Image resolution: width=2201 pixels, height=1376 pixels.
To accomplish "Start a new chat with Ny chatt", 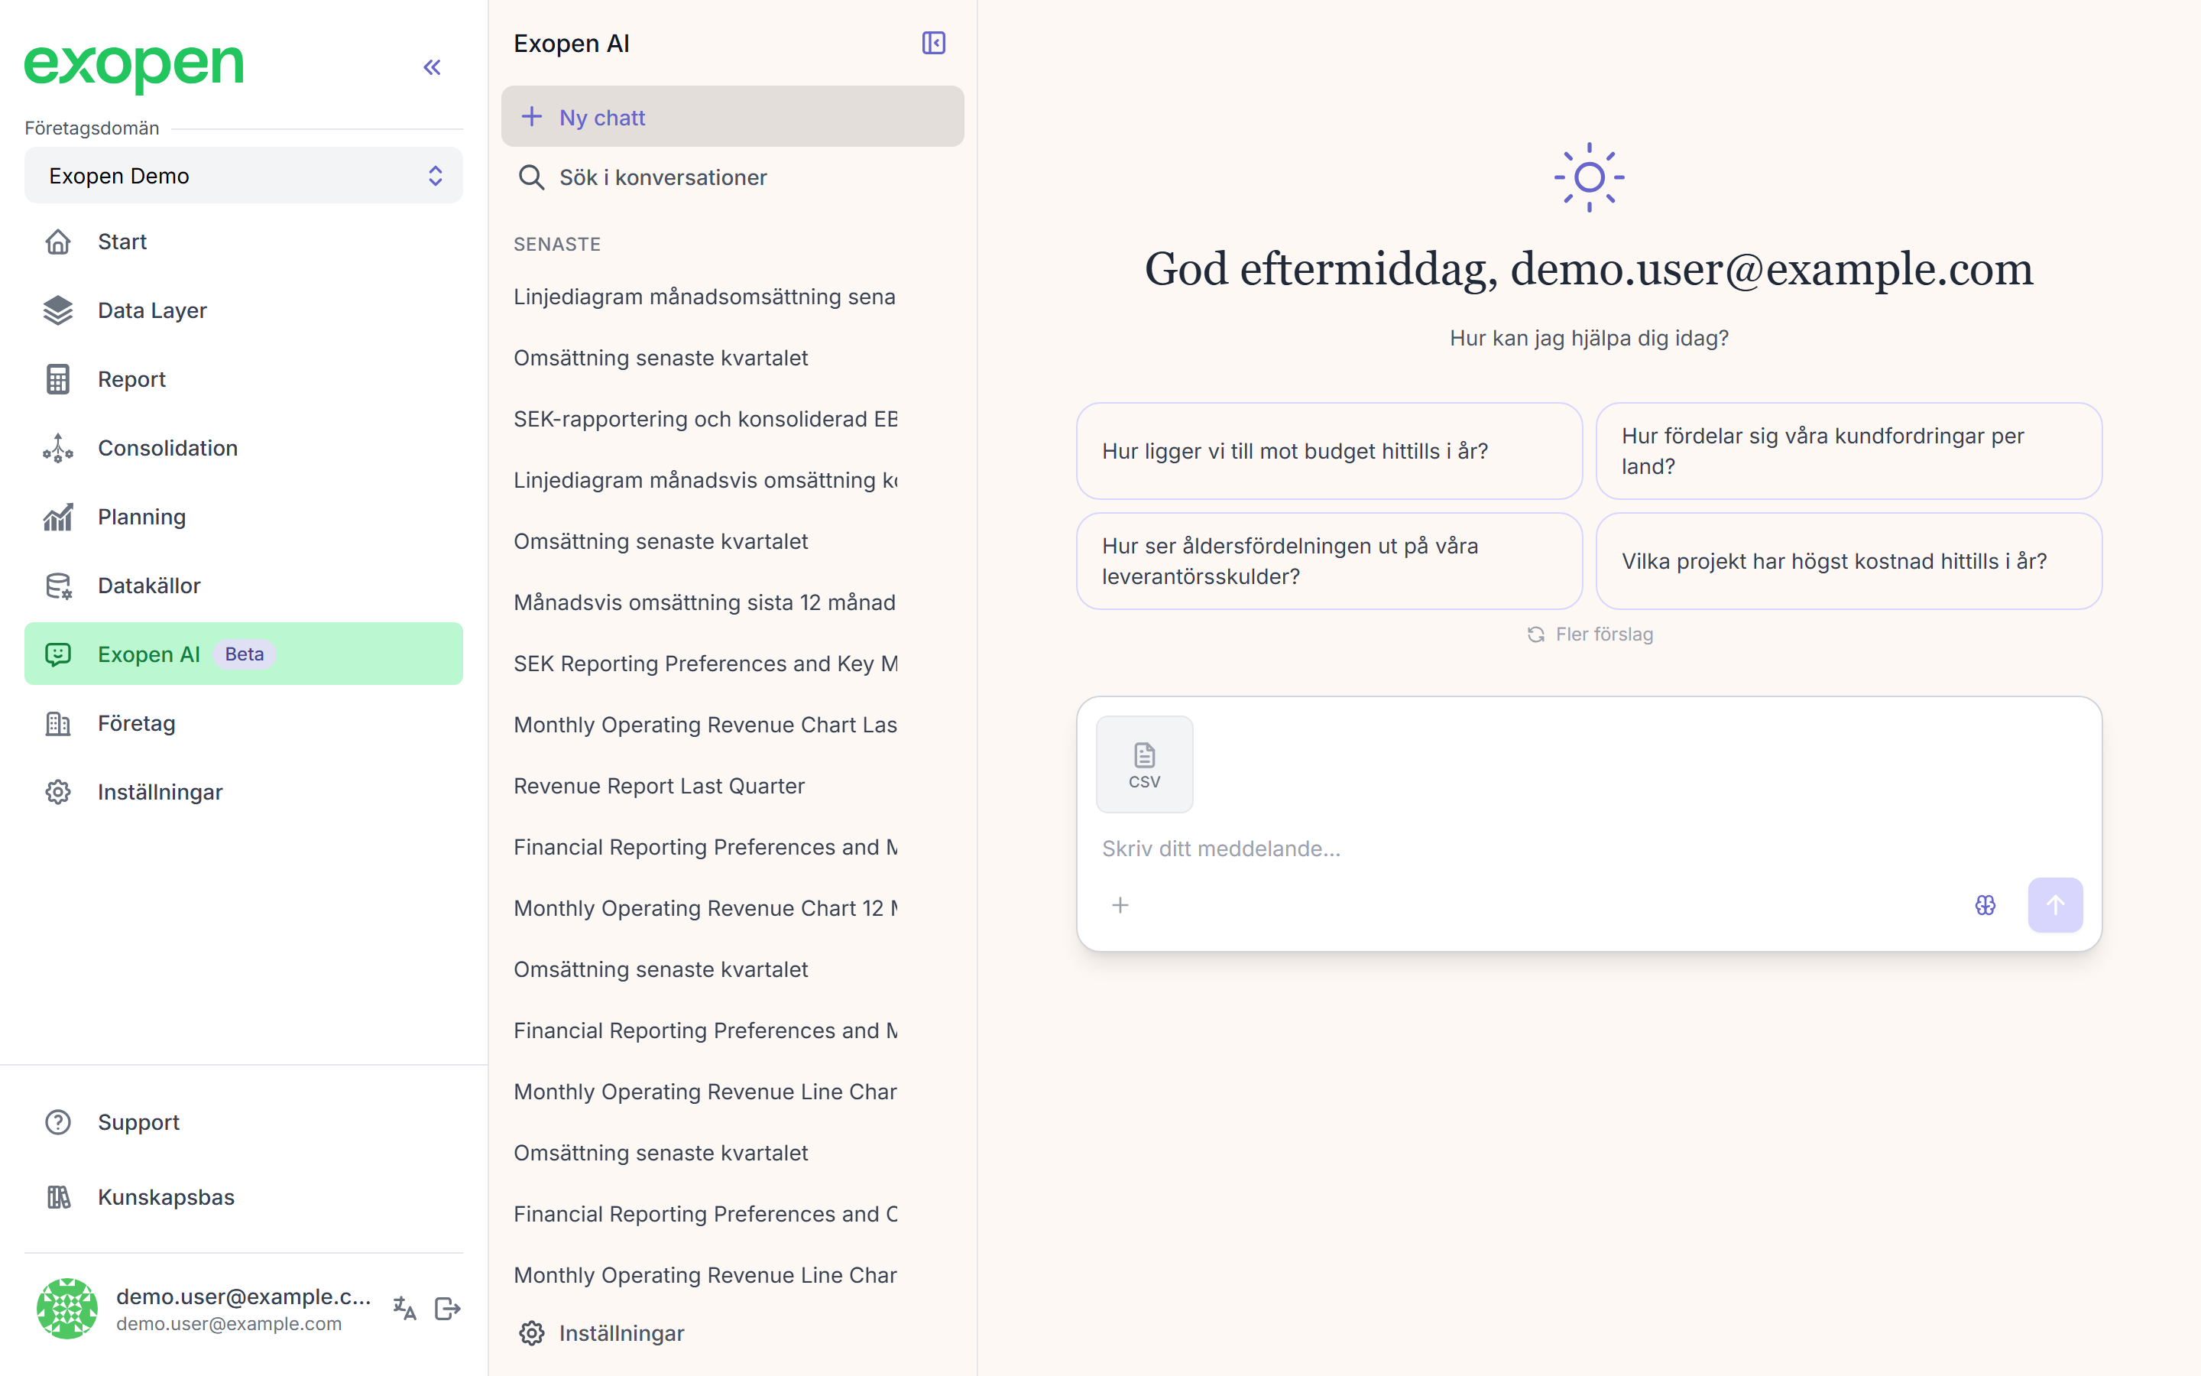I will [732, 116].
